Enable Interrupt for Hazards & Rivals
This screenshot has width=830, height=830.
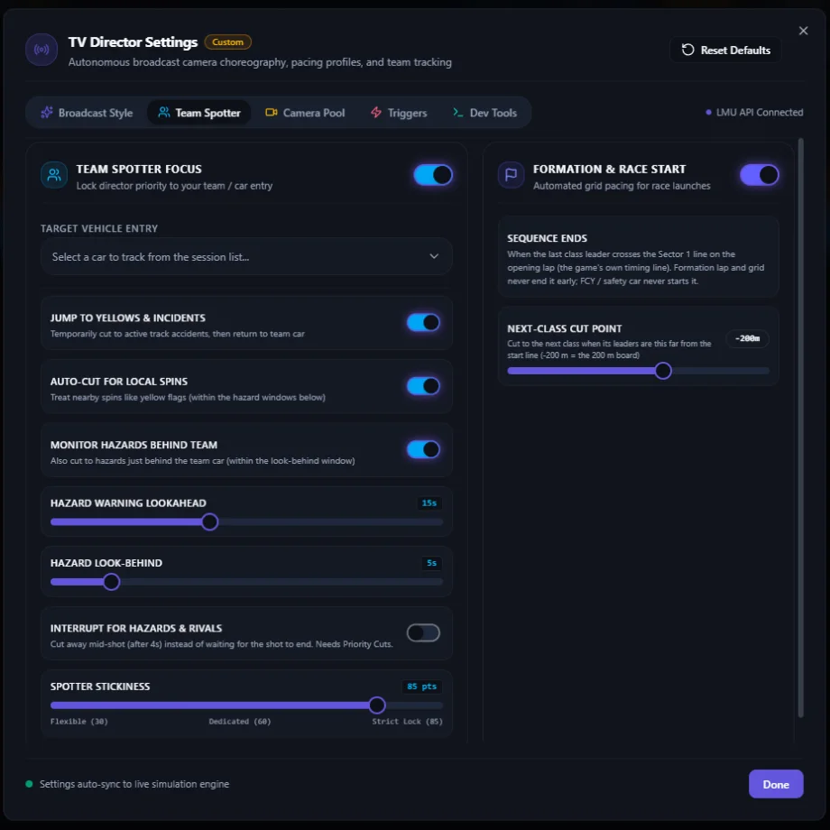point(423,632)
